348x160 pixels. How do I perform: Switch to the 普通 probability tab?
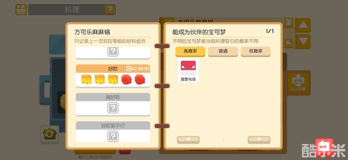223,51
